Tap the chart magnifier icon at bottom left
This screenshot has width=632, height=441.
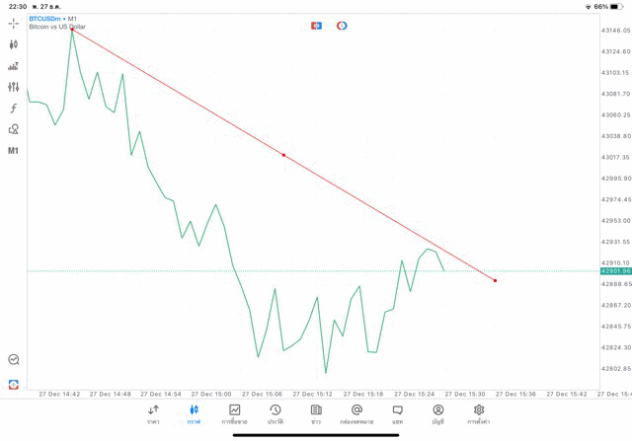tap(14, 359)
